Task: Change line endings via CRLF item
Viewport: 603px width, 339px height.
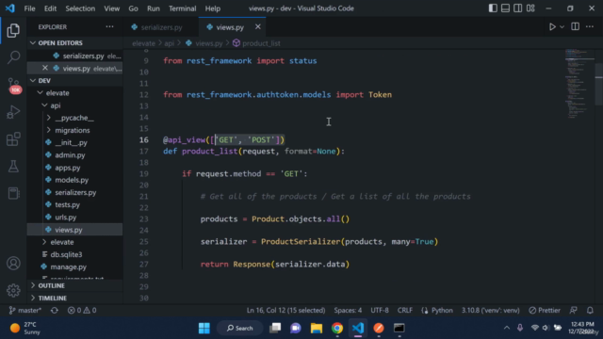Action: [405, 310]
